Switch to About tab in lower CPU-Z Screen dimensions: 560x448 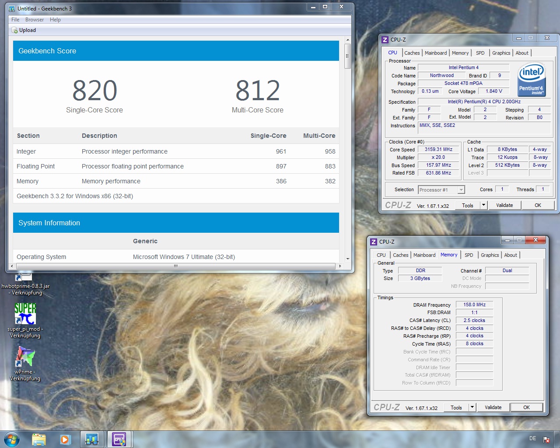point(511,255)
